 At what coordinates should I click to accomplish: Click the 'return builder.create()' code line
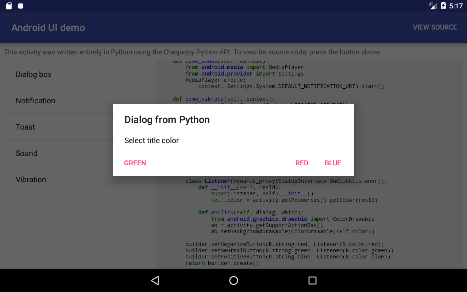click(222, 263)
